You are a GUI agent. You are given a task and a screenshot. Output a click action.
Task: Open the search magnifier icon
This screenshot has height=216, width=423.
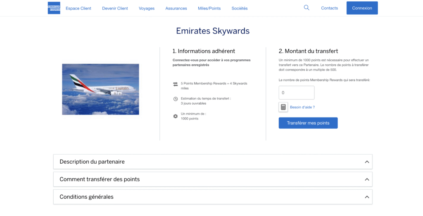(x=307, y=8)
